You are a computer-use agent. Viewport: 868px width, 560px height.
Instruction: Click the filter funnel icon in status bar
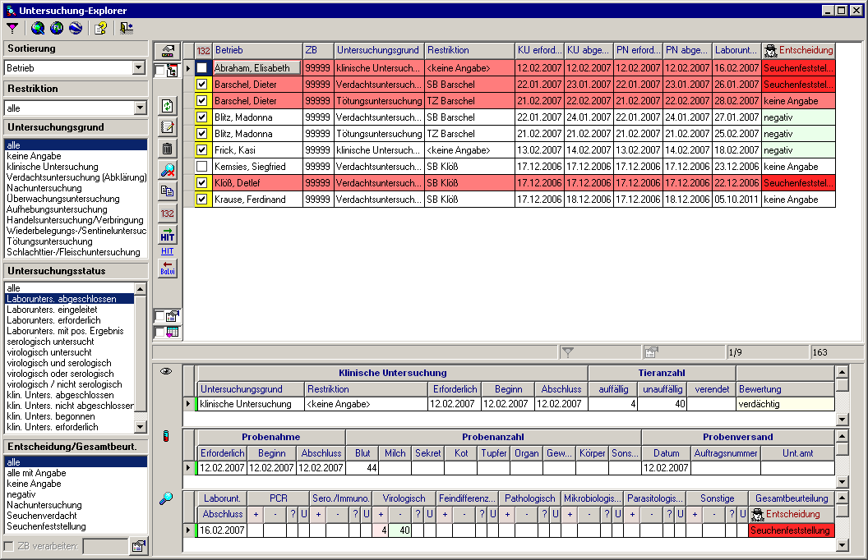click(x=568, y=352)
